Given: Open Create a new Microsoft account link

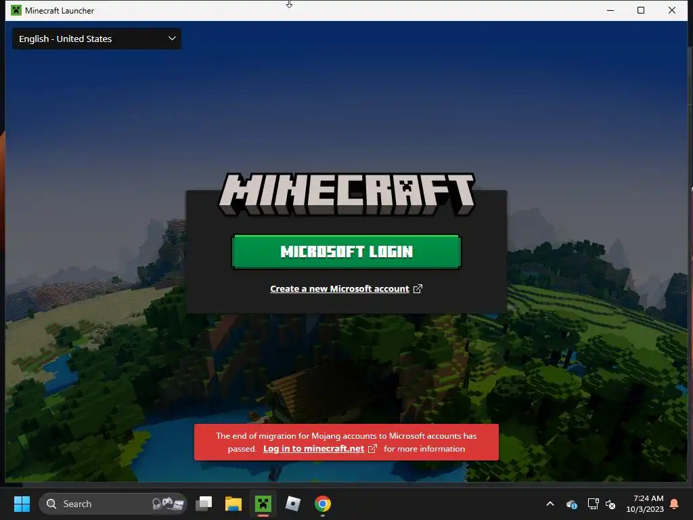Looking at the screenshot, I should (340, 288).
